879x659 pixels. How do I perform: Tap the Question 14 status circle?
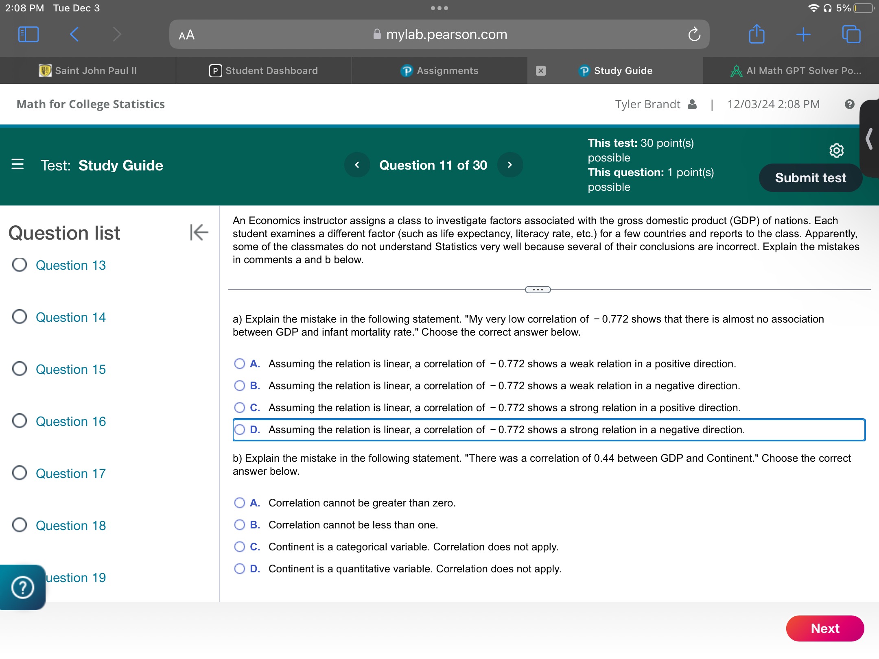(20, 316)
